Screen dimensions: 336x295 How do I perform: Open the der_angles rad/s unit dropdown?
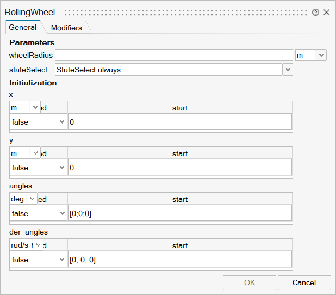point(38,245)
